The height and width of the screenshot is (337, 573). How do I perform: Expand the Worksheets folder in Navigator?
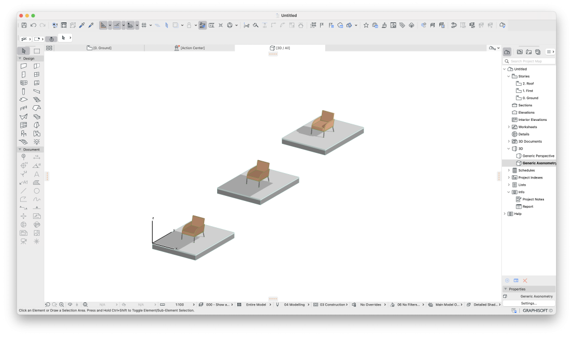(509, 127)
